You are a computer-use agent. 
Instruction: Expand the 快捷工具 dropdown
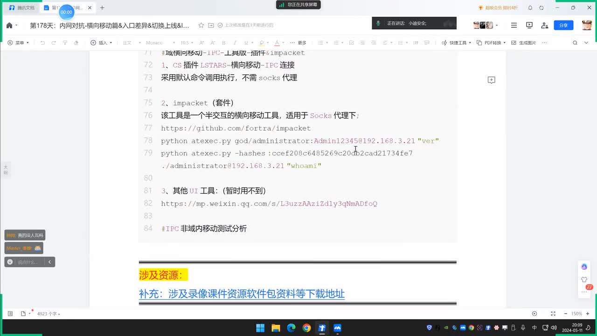pos(456,42)
